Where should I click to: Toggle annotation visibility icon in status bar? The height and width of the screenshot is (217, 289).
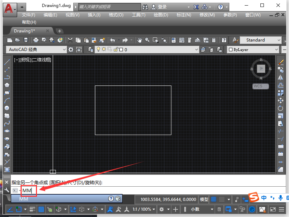tap(110, 209)
